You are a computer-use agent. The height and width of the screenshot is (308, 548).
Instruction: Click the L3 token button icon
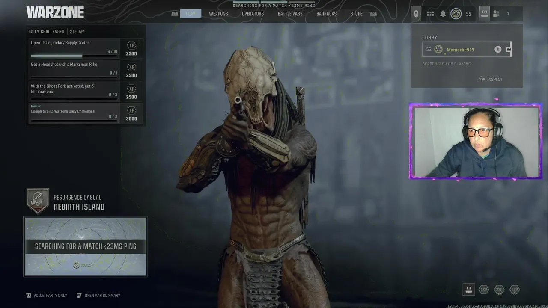point(469,290)
